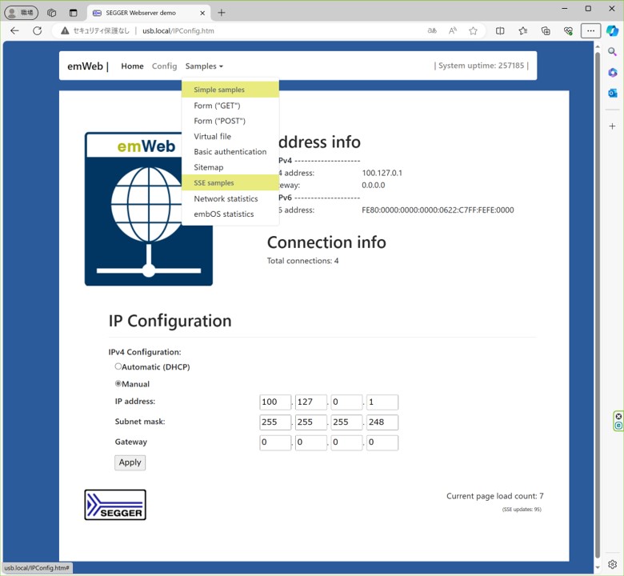
Task: Open Outlook icon in the sidebar
Action: click(x=612, y=93)
